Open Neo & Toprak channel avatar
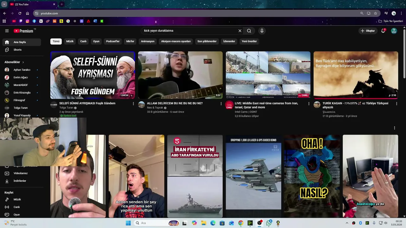Screen dimensions: 406x228 coord(141,105)
